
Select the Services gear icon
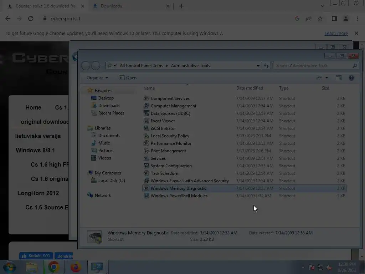coord(146,158)
